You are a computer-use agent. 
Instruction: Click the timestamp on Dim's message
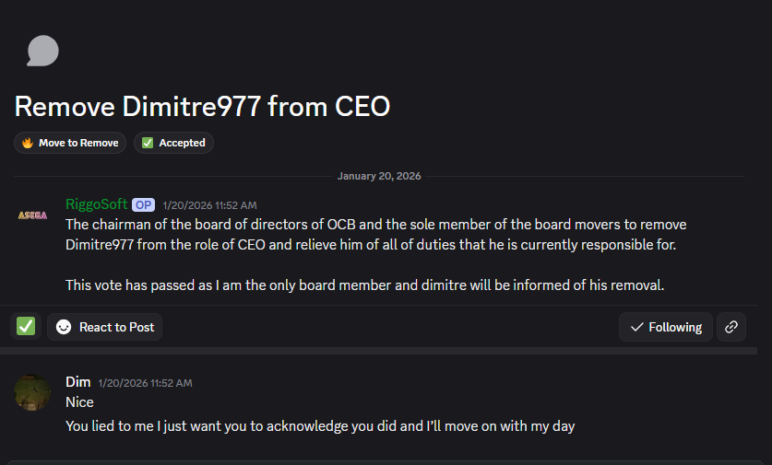click(x=145, y=382)
